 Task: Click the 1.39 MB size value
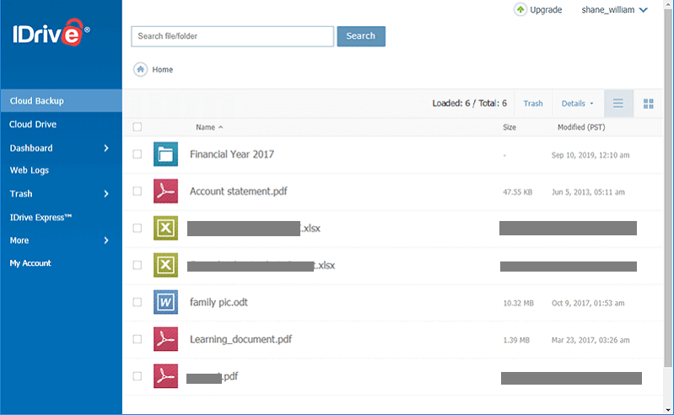pyautogui.click(x=516, y=340)
